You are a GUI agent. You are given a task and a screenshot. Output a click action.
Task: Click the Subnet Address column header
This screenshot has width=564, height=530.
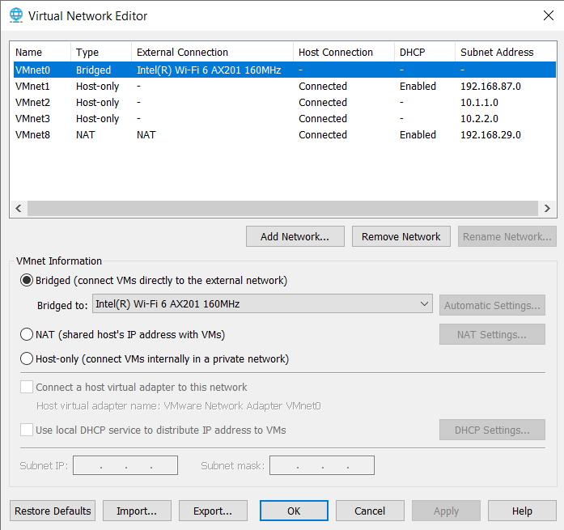(506, 52)
